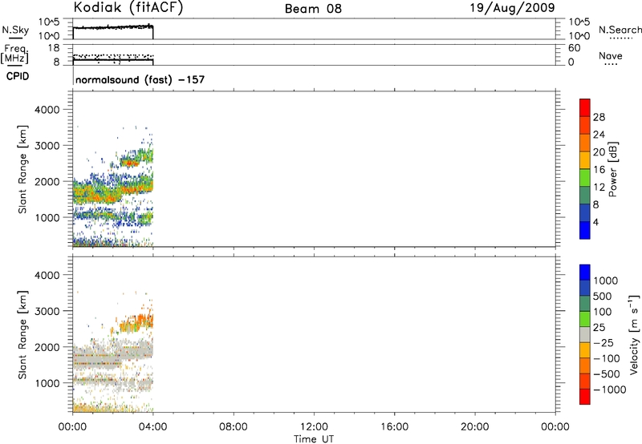Click the '3000' tick of velocity panel
642x444 pixels.
[47, 311]
